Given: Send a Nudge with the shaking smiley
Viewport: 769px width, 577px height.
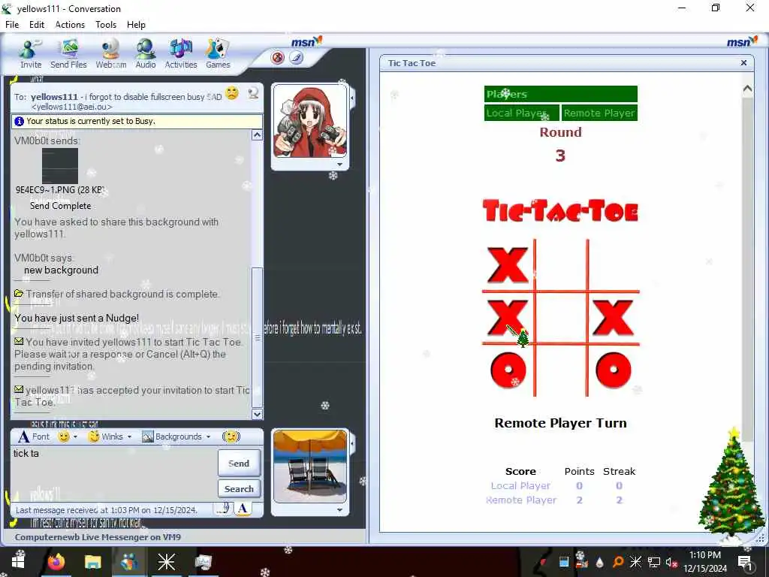Looking at the screenshot, I should click(x=231, y=437).
